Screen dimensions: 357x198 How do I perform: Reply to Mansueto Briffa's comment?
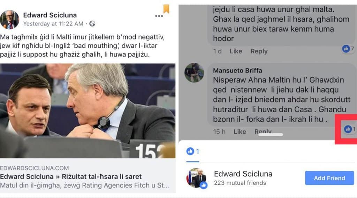click(x=263, y=131)
